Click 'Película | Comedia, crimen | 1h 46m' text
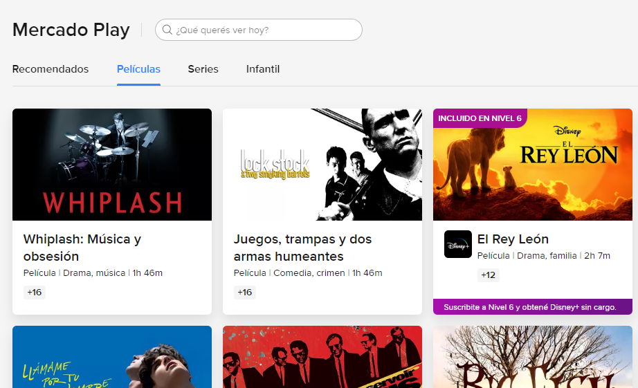Viewport: 638px width, 388px height. [308, 273]
